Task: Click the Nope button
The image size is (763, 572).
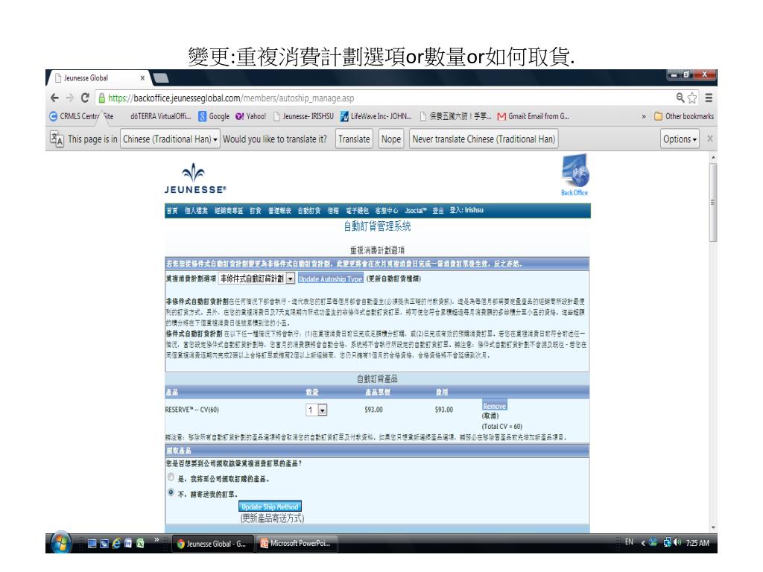Action: click(390, 139)
